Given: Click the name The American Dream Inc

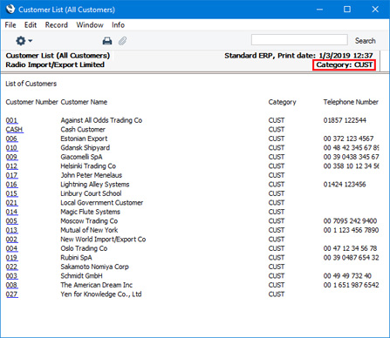Looking at the screenshot, I should (x=96, y=285).
